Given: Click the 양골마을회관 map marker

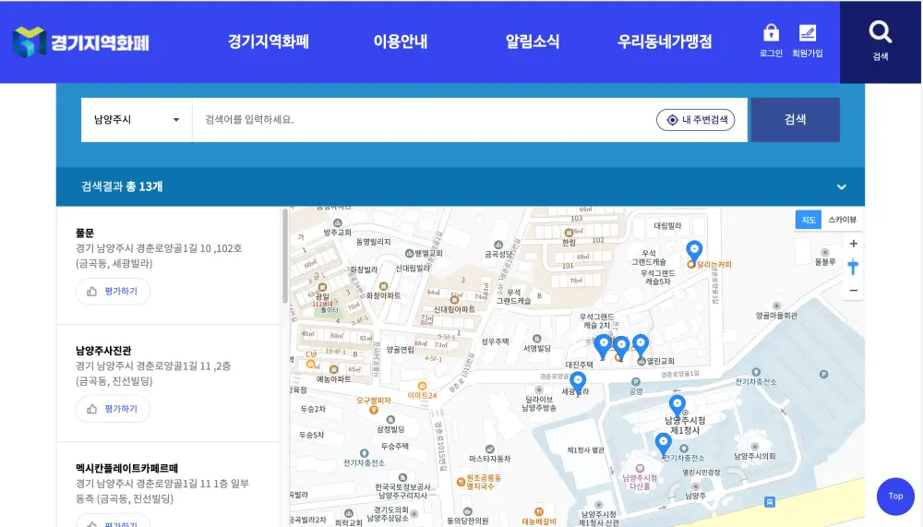Looking at the screenshot, I should [x=776, y=305].
